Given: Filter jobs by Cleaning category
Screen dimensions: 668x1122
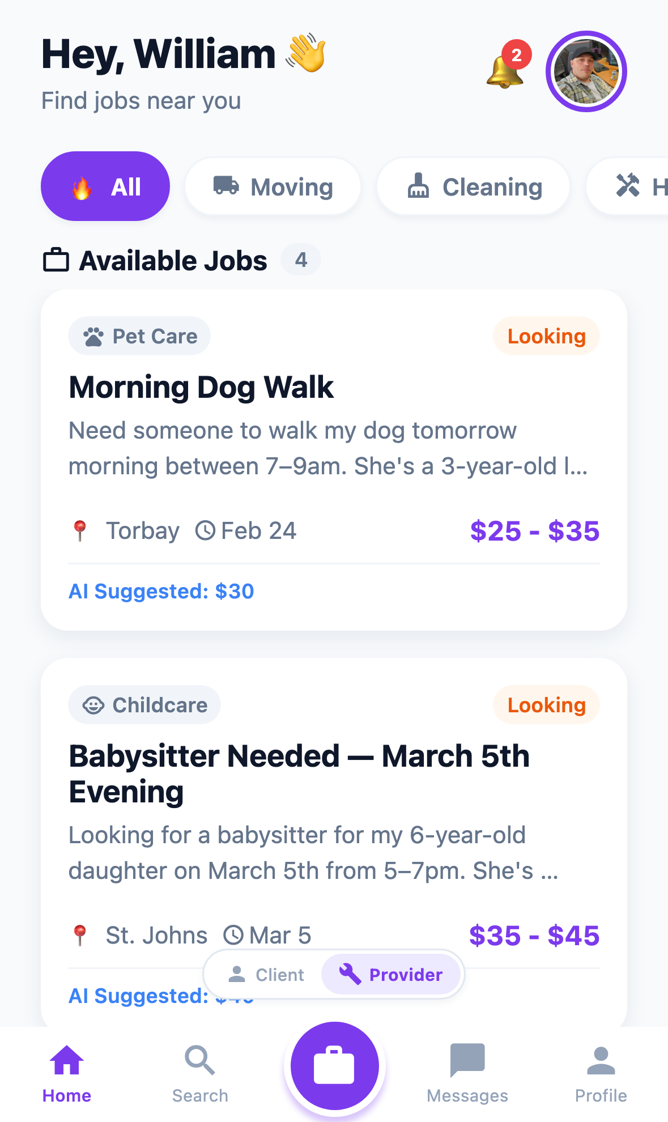Looking at the screenshot, I should click(474, 186).
